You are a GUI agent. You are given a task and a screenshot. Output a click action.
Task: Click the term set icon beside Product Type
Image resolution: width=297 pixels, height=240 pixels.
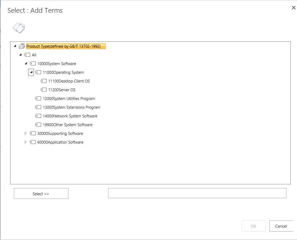click(x=22, y=46)
